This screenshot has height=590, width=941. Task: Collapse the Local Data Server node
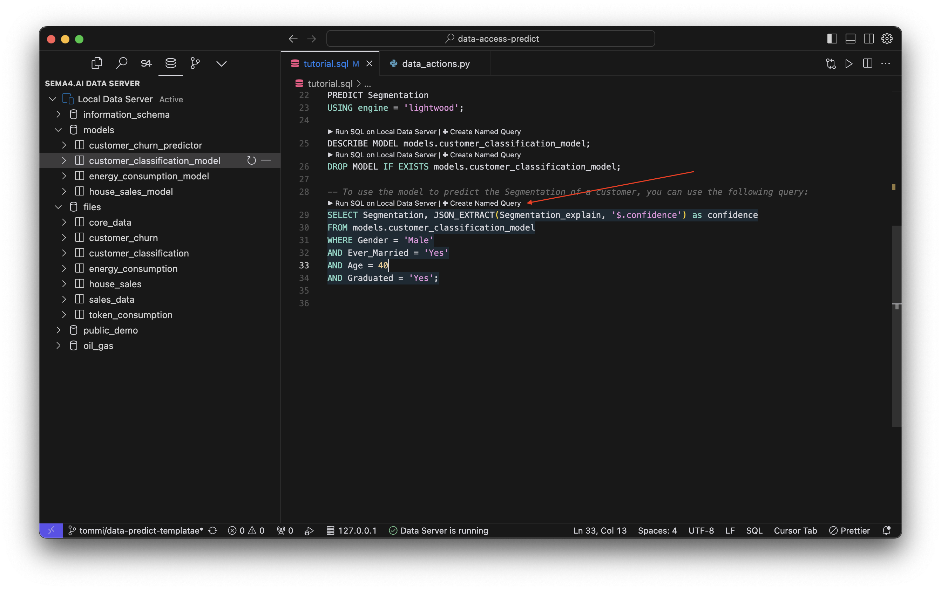coord(52,99)
